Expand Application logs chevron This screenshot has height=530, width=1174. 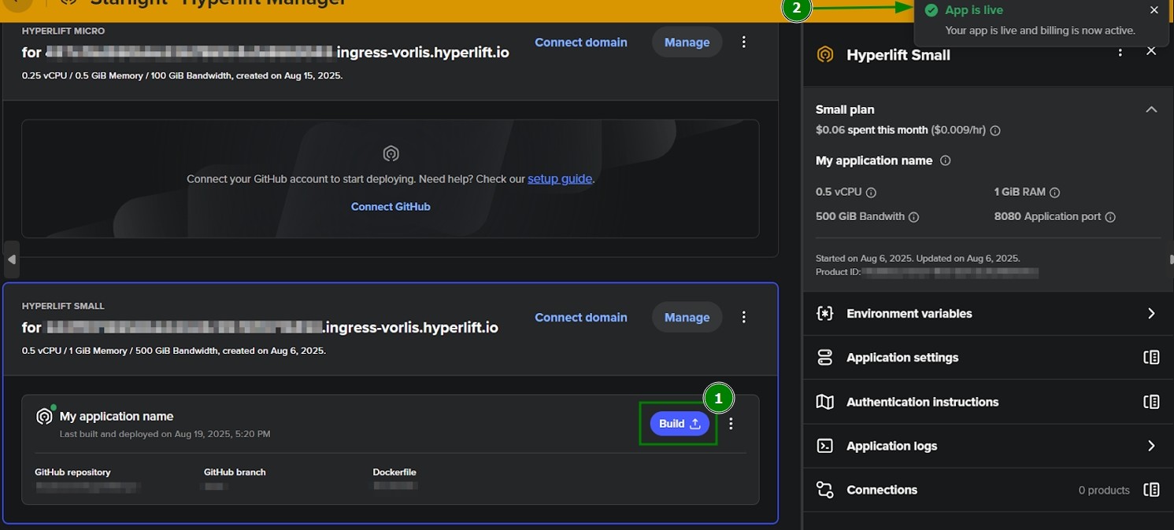pyautogui.click(x=1151, y=446)
